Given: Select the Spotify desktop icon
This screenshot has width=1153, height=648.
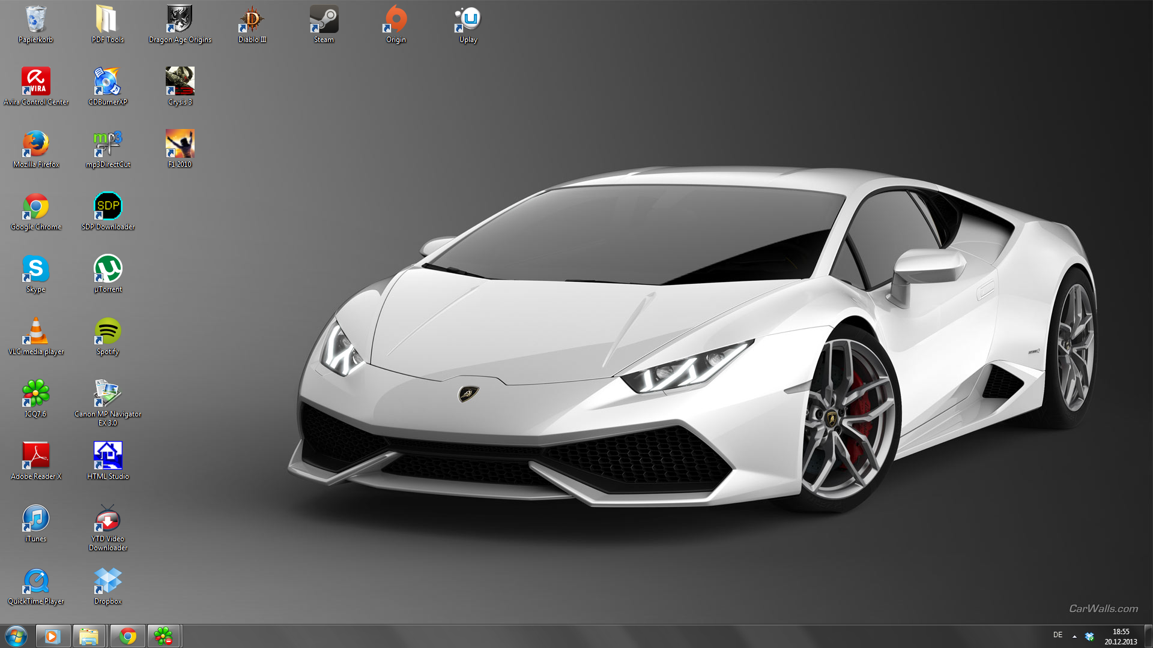Looking at the screenshot, I should (107, 337).
